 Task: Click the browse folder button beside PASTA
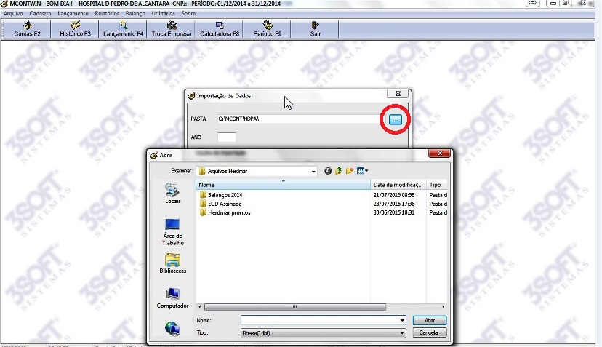(395, 119)
